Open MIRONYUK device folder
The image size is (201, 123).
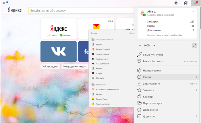click(113, 85)
